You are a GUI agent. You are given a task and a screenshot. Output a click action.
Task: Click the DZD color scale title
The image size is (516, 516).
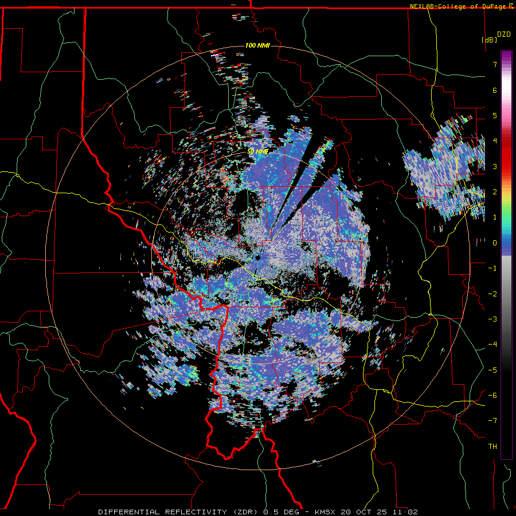[x=503, y=34]
